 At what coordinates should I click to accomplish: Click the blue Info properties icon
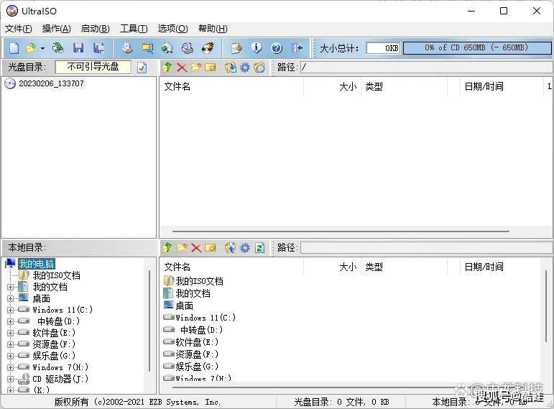(x=257, y=48)
